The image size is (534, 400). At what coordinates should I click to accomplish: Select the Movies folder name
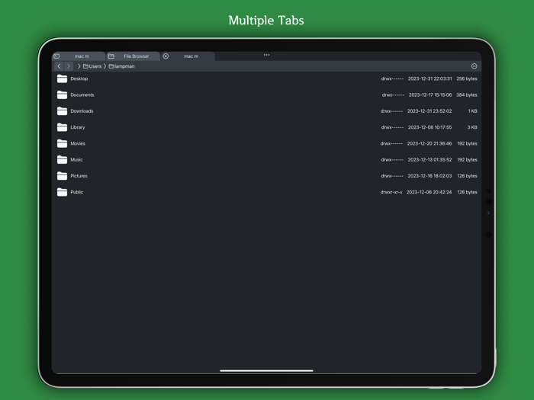(78, 143)
